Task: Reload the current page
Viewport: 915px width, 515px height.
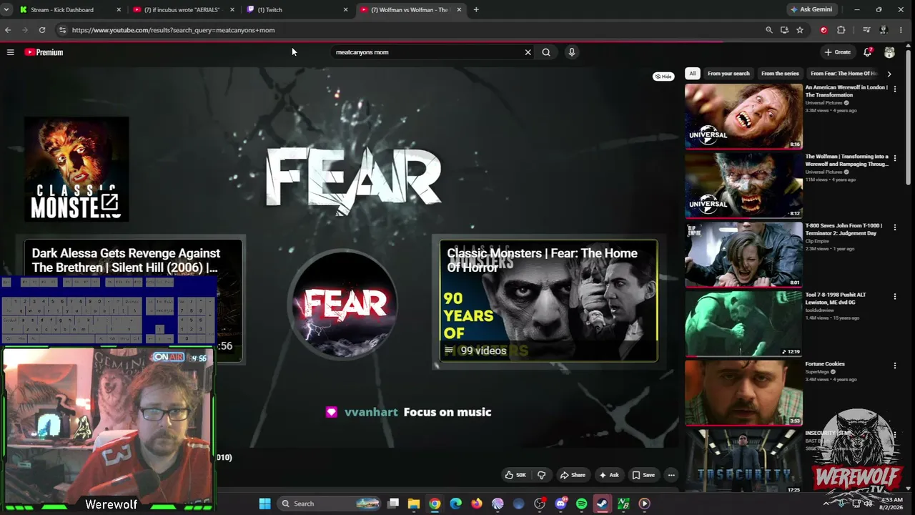Action: pyautogui.click(x=42, y=30)
